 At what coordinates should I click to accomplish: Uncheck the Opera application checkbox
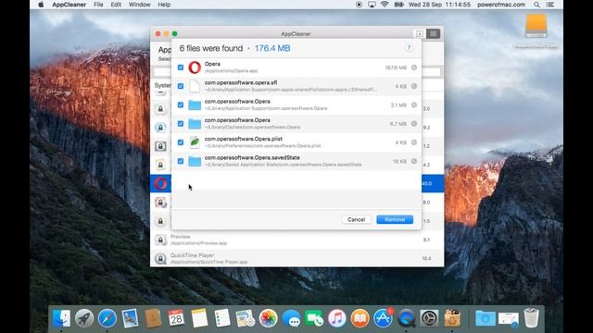[181, 68]
